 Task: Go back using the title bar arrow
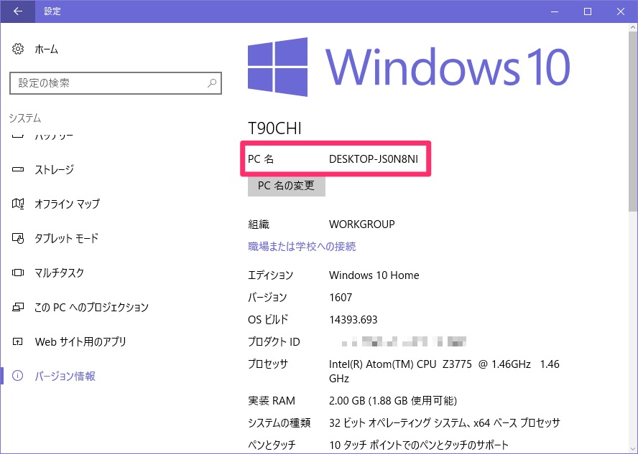tap(17, 11)
